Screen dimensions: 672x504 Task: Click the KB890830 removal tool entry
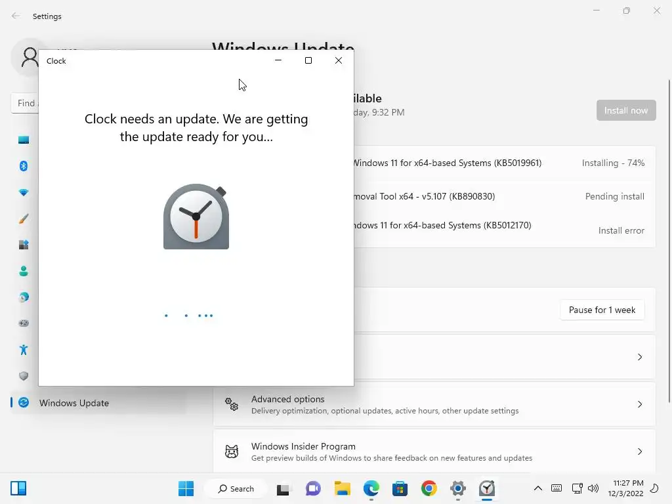425,196
